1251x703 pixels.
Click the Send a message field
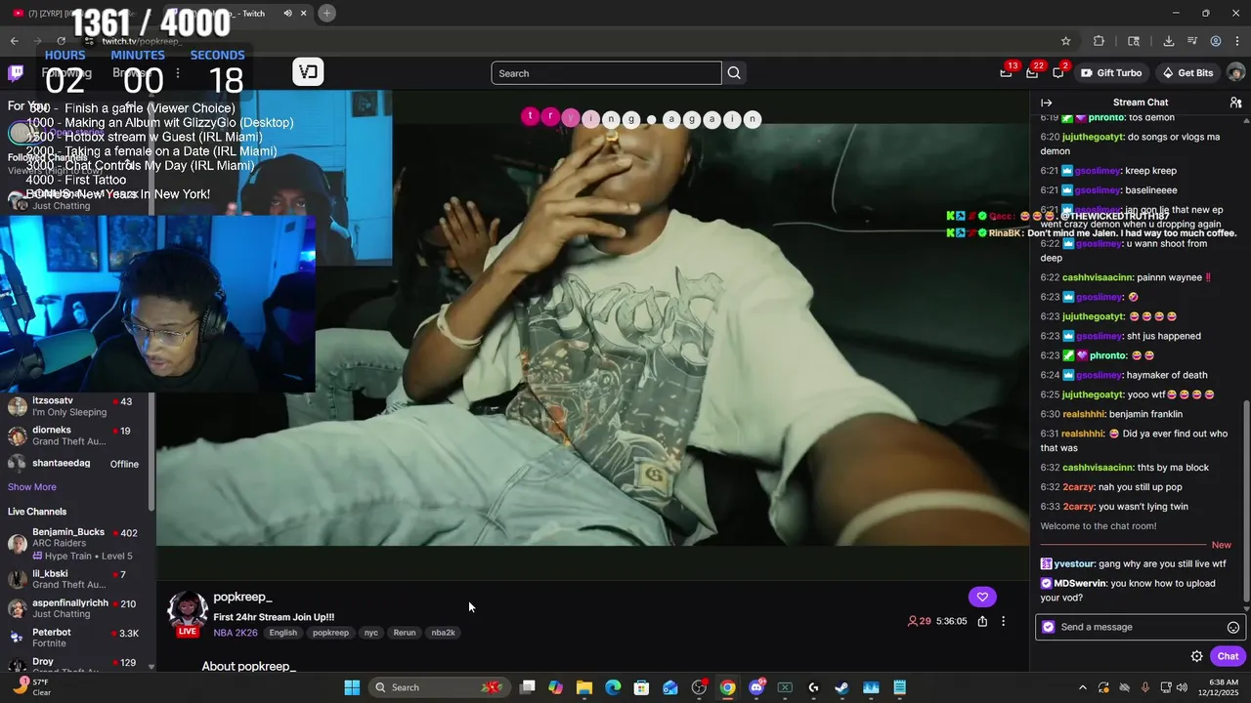click(x=1139, y=627)
